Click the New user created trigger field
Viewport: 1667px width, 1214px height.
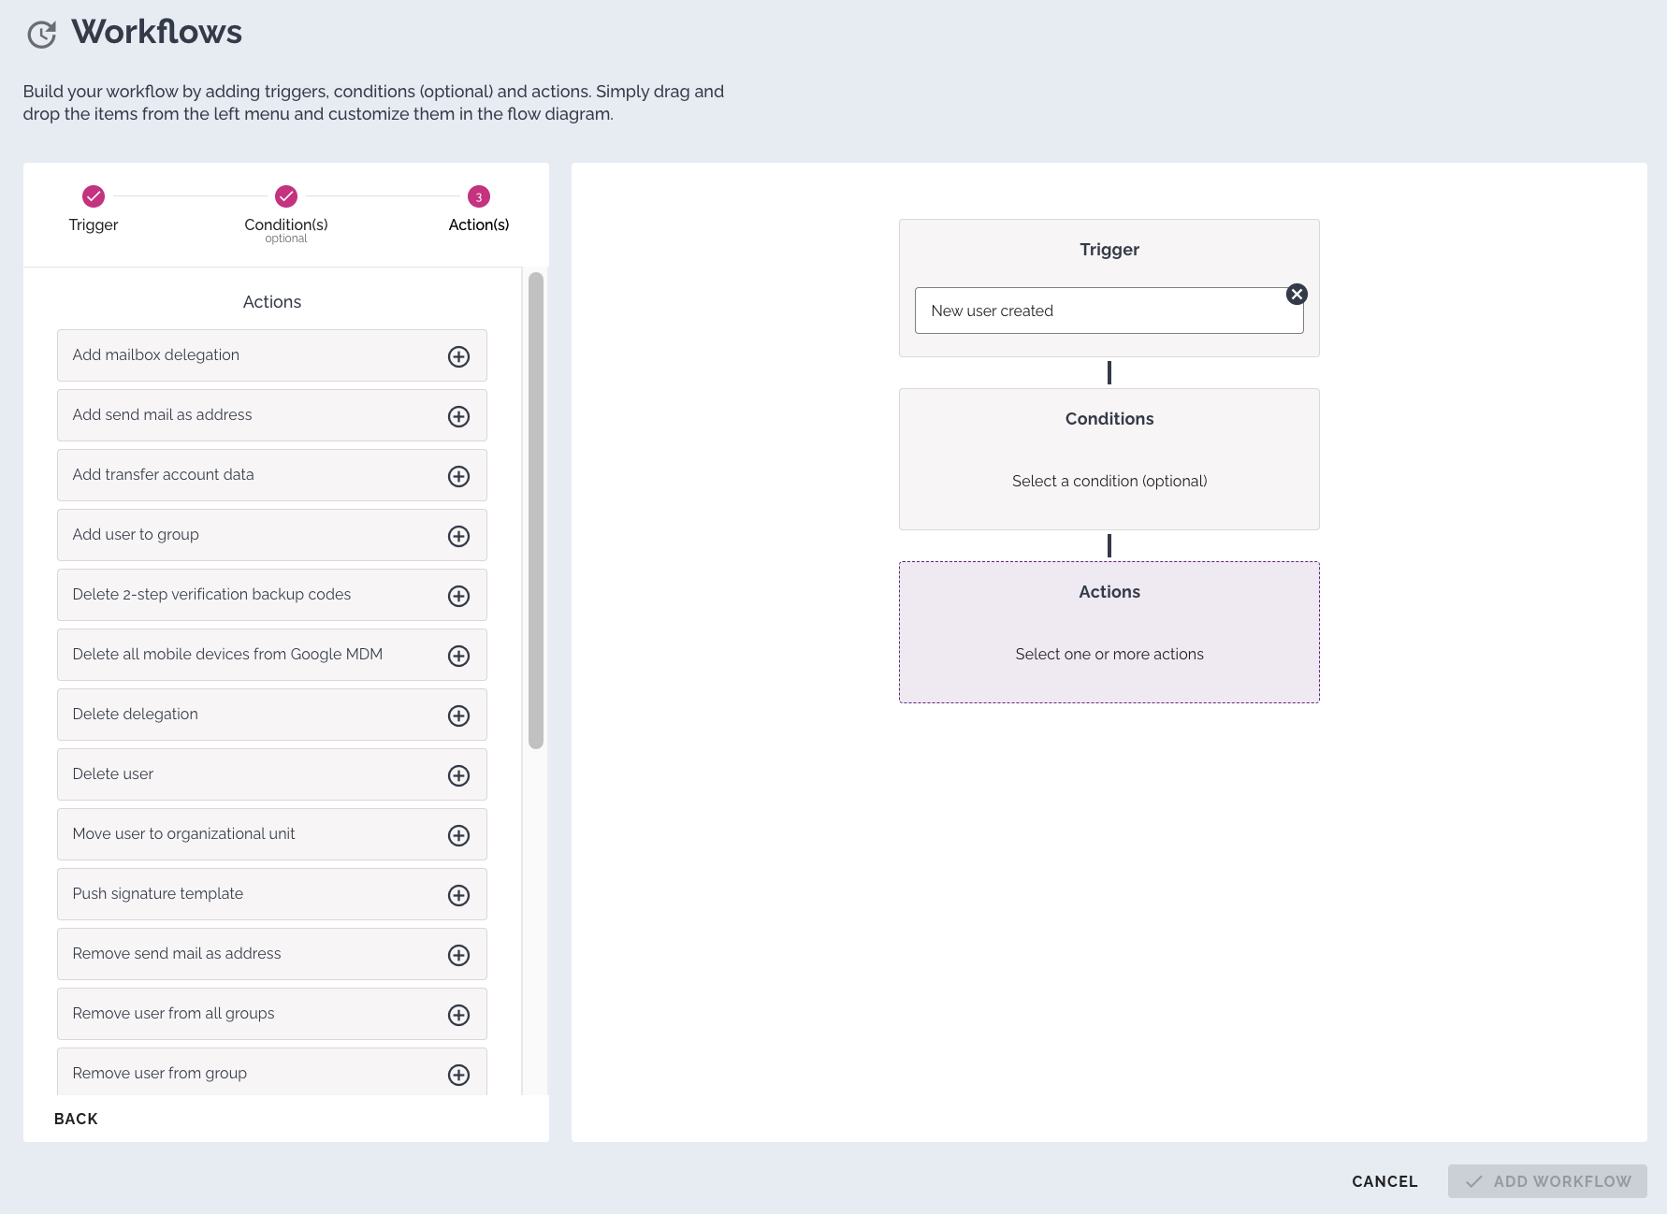1104,311
